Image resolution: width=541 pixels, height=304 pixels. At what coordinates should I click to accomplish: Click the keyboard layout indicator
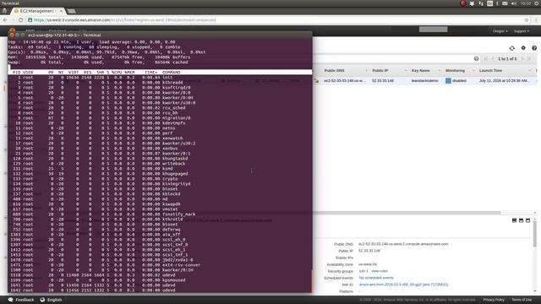coord(490,3)
